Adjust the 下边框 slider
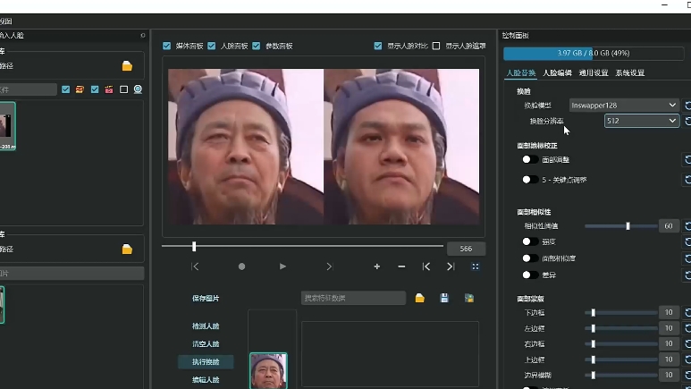 coord(621,312)
